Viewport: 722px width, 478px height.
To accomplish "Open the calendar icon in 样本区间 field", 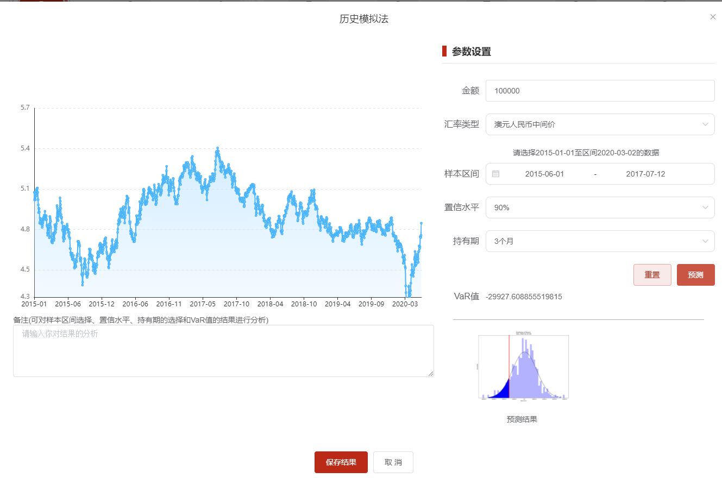I will pyautogui.click(x=495, y=174).
